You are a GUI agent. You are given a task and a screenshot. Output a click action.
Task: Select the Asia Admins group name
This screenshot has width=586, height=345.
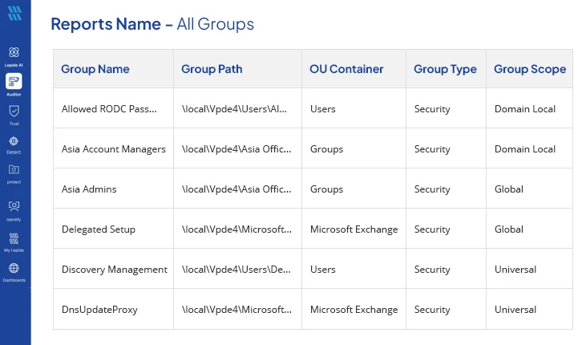tap(89, 189)
